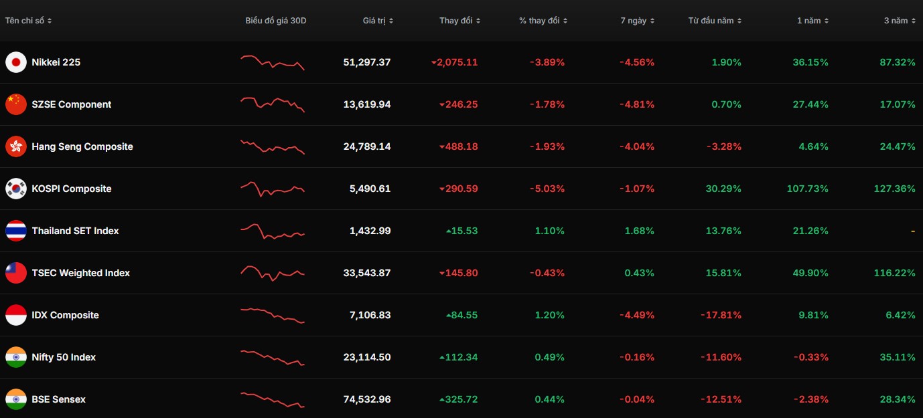Image resolution: width=923 pixels, height=418 pixels.
Task: Click Thailand SET 7-day value 1.68%
Action: (639, 231)
